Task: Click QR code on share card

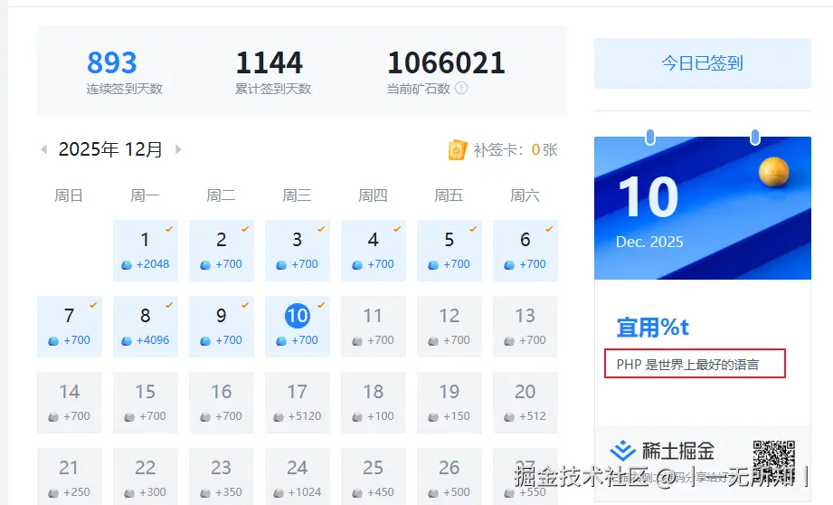Action: (x=774, y=462)
